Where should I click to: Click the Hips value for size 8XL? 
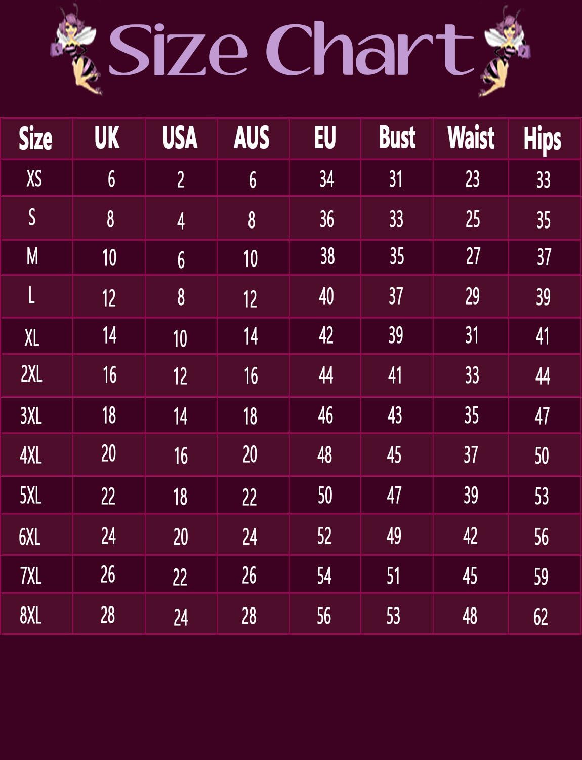[541, 617]
